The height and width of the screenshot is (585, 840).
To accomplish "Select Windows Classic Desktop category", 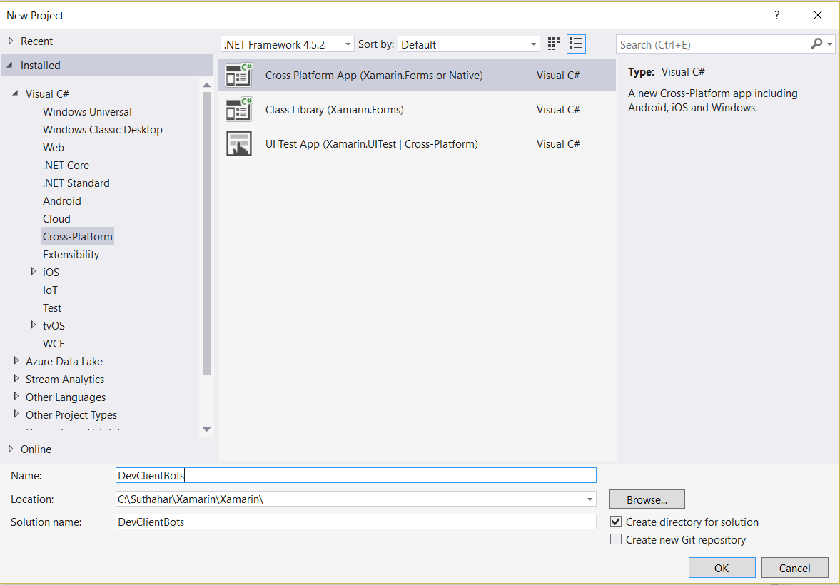I will (102, 129).
